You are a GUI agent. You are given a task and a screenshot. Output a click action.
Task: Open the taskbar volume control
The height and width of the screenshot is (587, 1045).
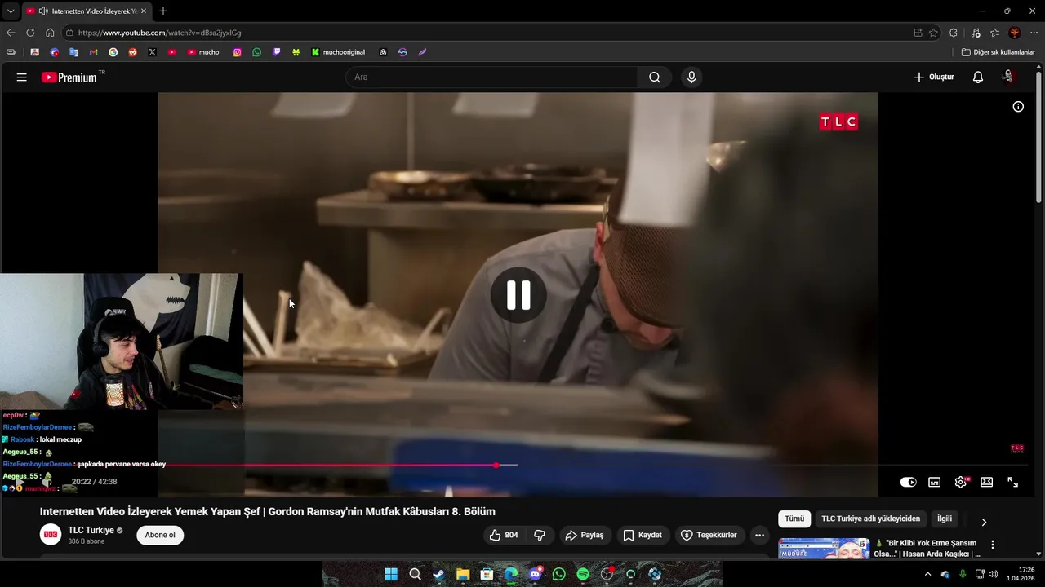pyautogui.click(x=994, y=574)
